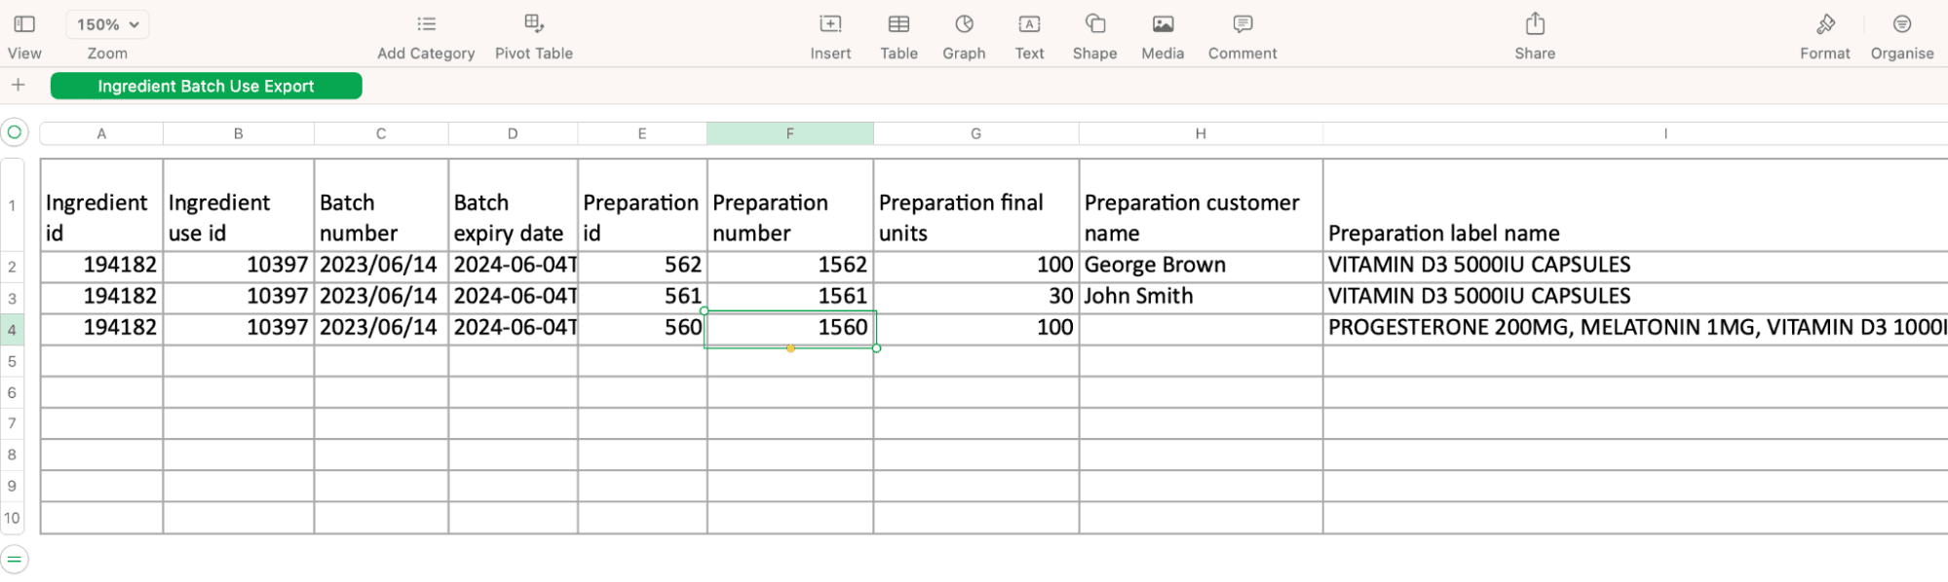Select the John Smith cell
This screenshot has width=1948, height=582.
(x=1201, y=297)
